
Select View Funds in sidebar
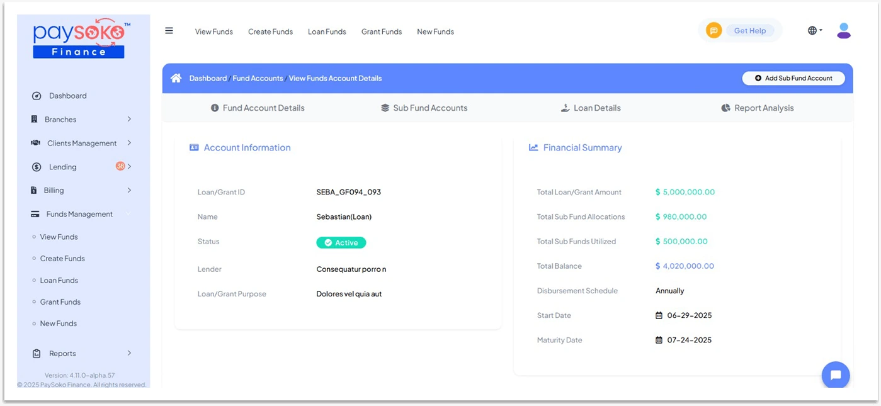pyautogui.click(x=59, y=237)
